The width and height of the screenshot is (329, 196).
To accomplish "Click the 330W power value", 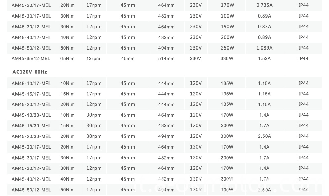I will [x=227, y=59].
